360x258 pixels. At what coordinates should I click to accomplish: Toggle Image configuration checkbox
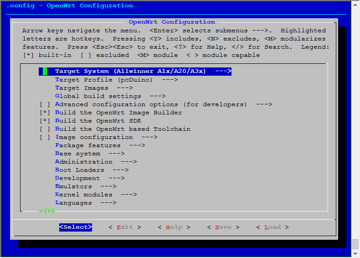[45, 137]
